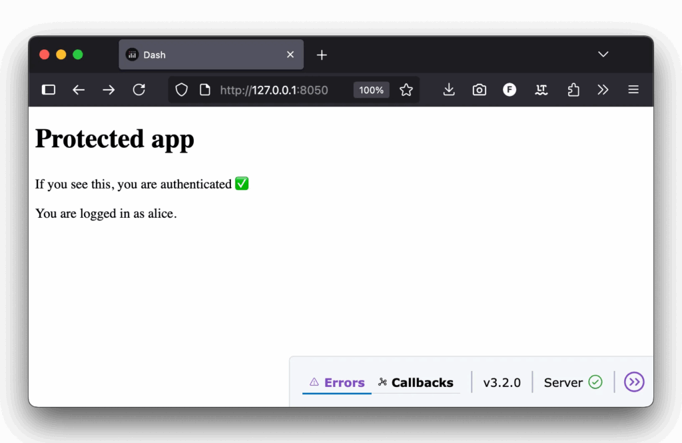Open the Callbacks dev tools tab
682x443 pixels.
tap(416, 382)
